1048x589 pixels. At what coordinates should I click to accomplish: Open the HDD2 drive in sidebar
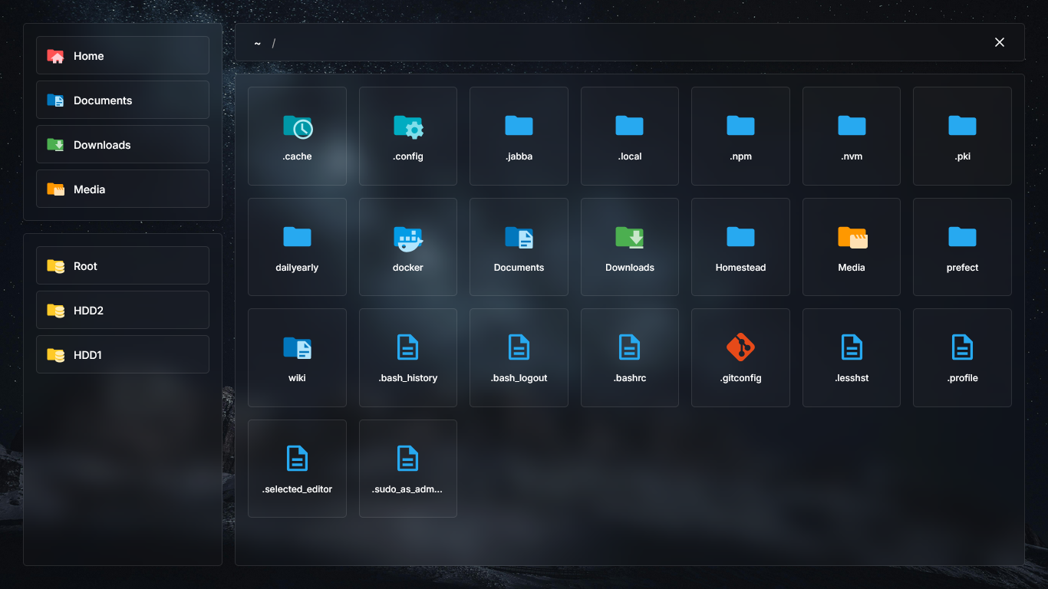click(123, 311)
